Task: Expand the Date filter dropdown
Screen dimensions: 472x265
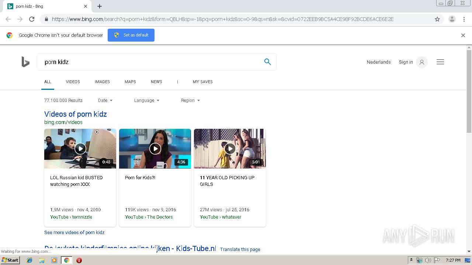Action: [105, 100]
